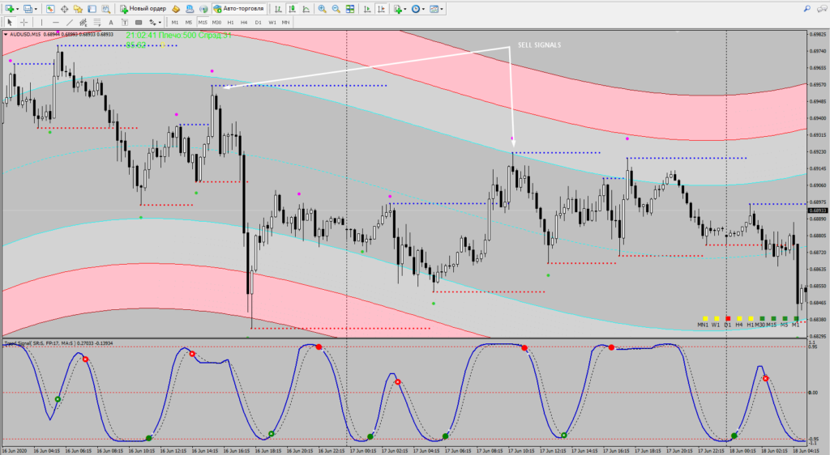
Task: Expand the new chart dropdown arrow
Action: point(18,9)
